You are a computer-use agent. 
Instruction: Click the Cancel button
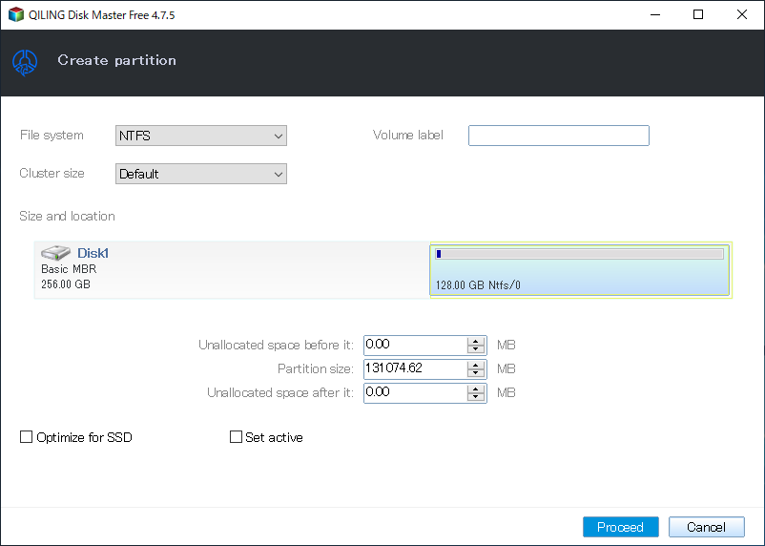707,527
